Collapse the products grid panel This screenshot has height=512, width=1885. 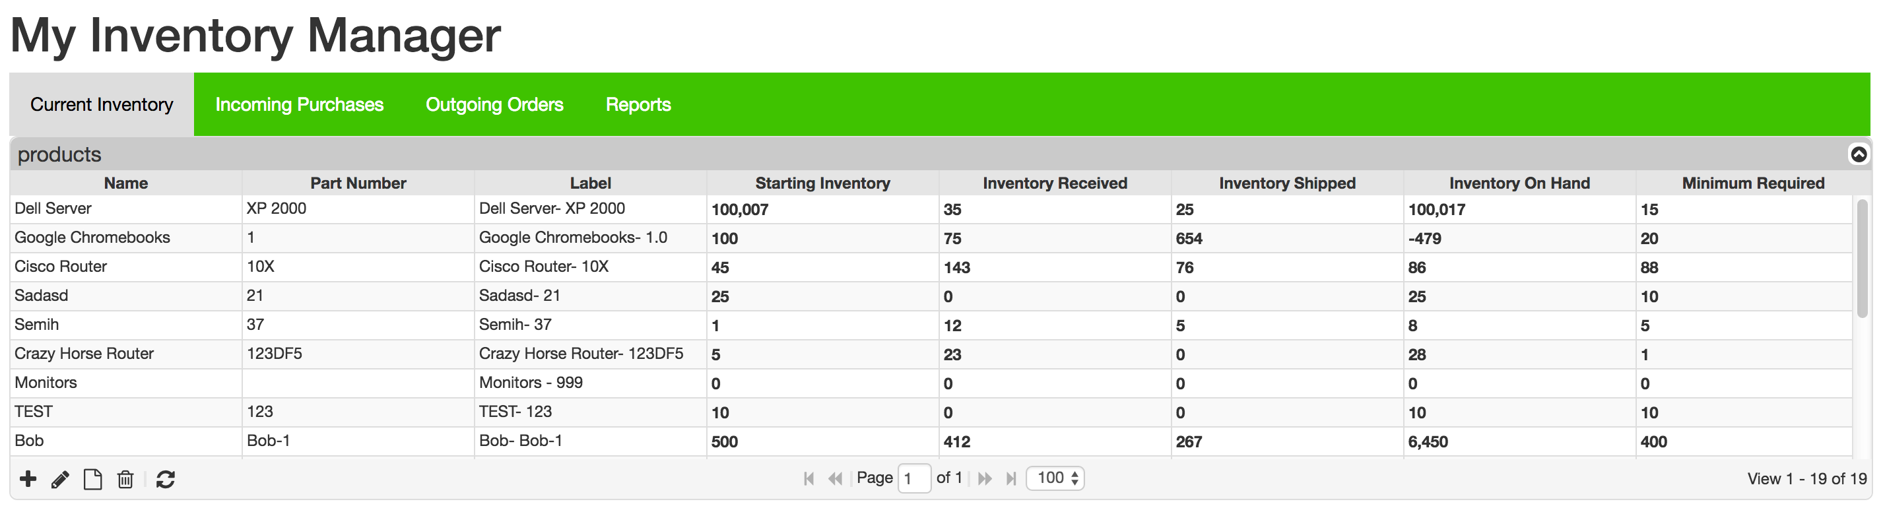coord(1859,154)
